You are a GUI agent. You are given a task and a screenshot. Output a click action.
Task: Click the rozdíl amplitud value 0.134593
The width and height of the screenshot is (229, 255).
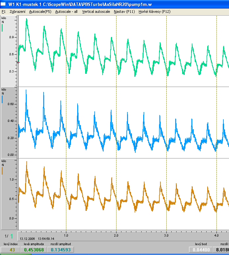coord(61,250)
